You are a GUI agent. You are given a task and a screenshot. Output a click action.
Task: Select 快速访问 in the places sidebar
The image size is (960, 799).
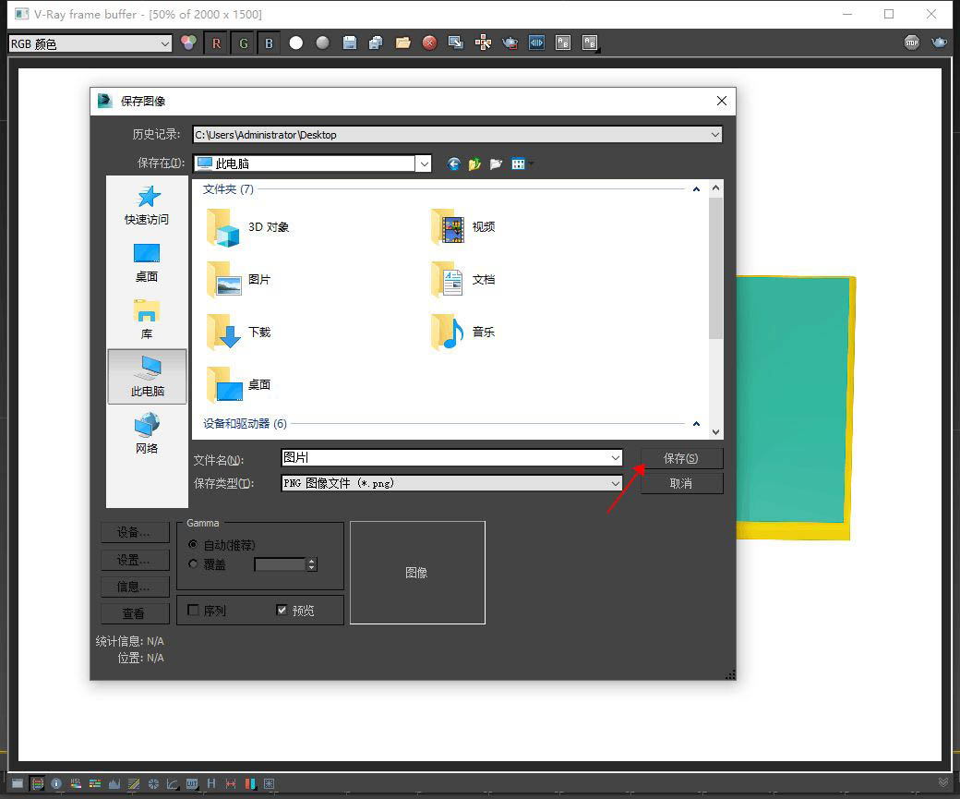pos(147,206)
